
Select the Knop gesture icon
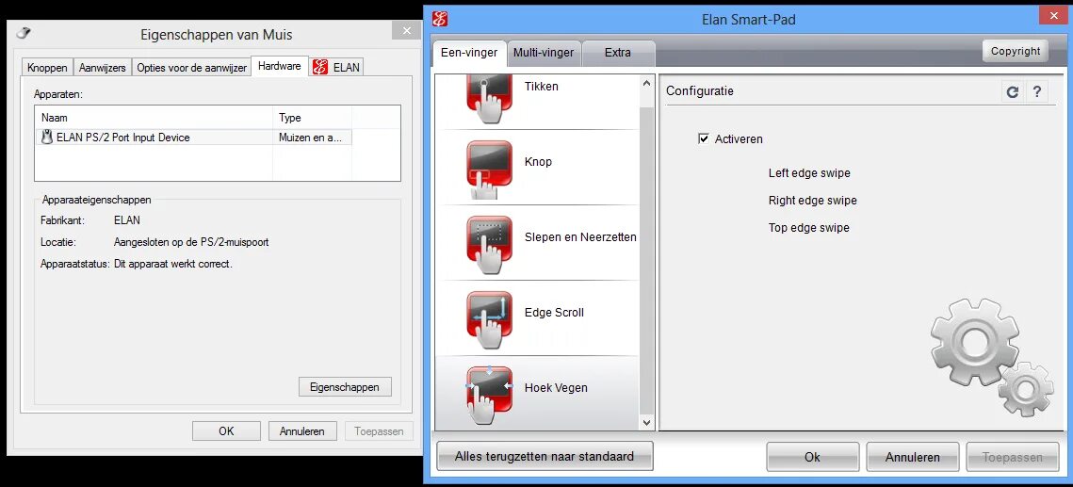[489, 169]
